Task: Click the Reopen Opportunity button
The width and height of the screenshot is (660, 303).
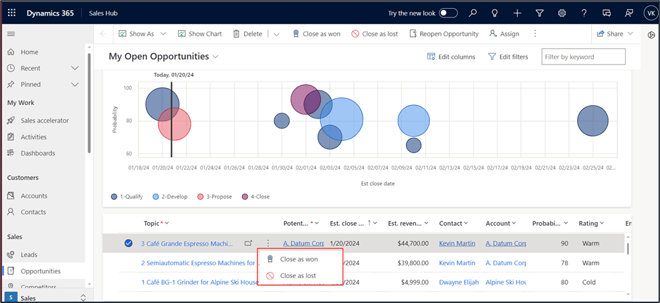Action: click(x=444, y=34)
